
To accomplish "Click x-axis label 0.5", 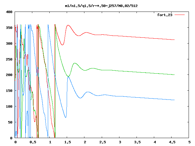I will 33,142.
